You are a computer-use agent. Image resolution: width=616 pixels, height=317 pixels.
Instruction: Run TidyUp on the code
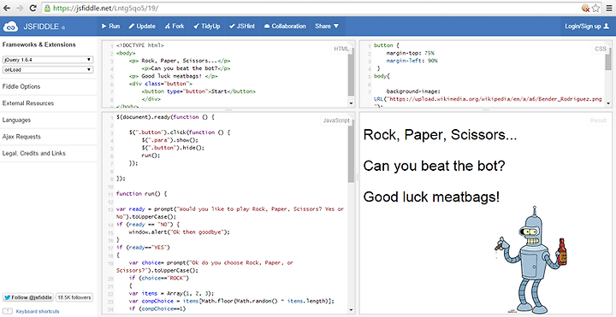pyautogui.click(x=207, y=26)
